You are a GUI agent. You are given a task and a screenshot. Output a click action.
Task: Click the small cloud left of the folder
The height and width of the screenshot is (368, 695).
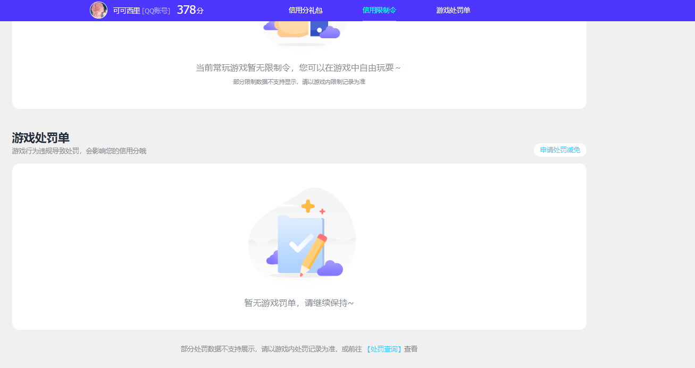[x=273, y=259]
